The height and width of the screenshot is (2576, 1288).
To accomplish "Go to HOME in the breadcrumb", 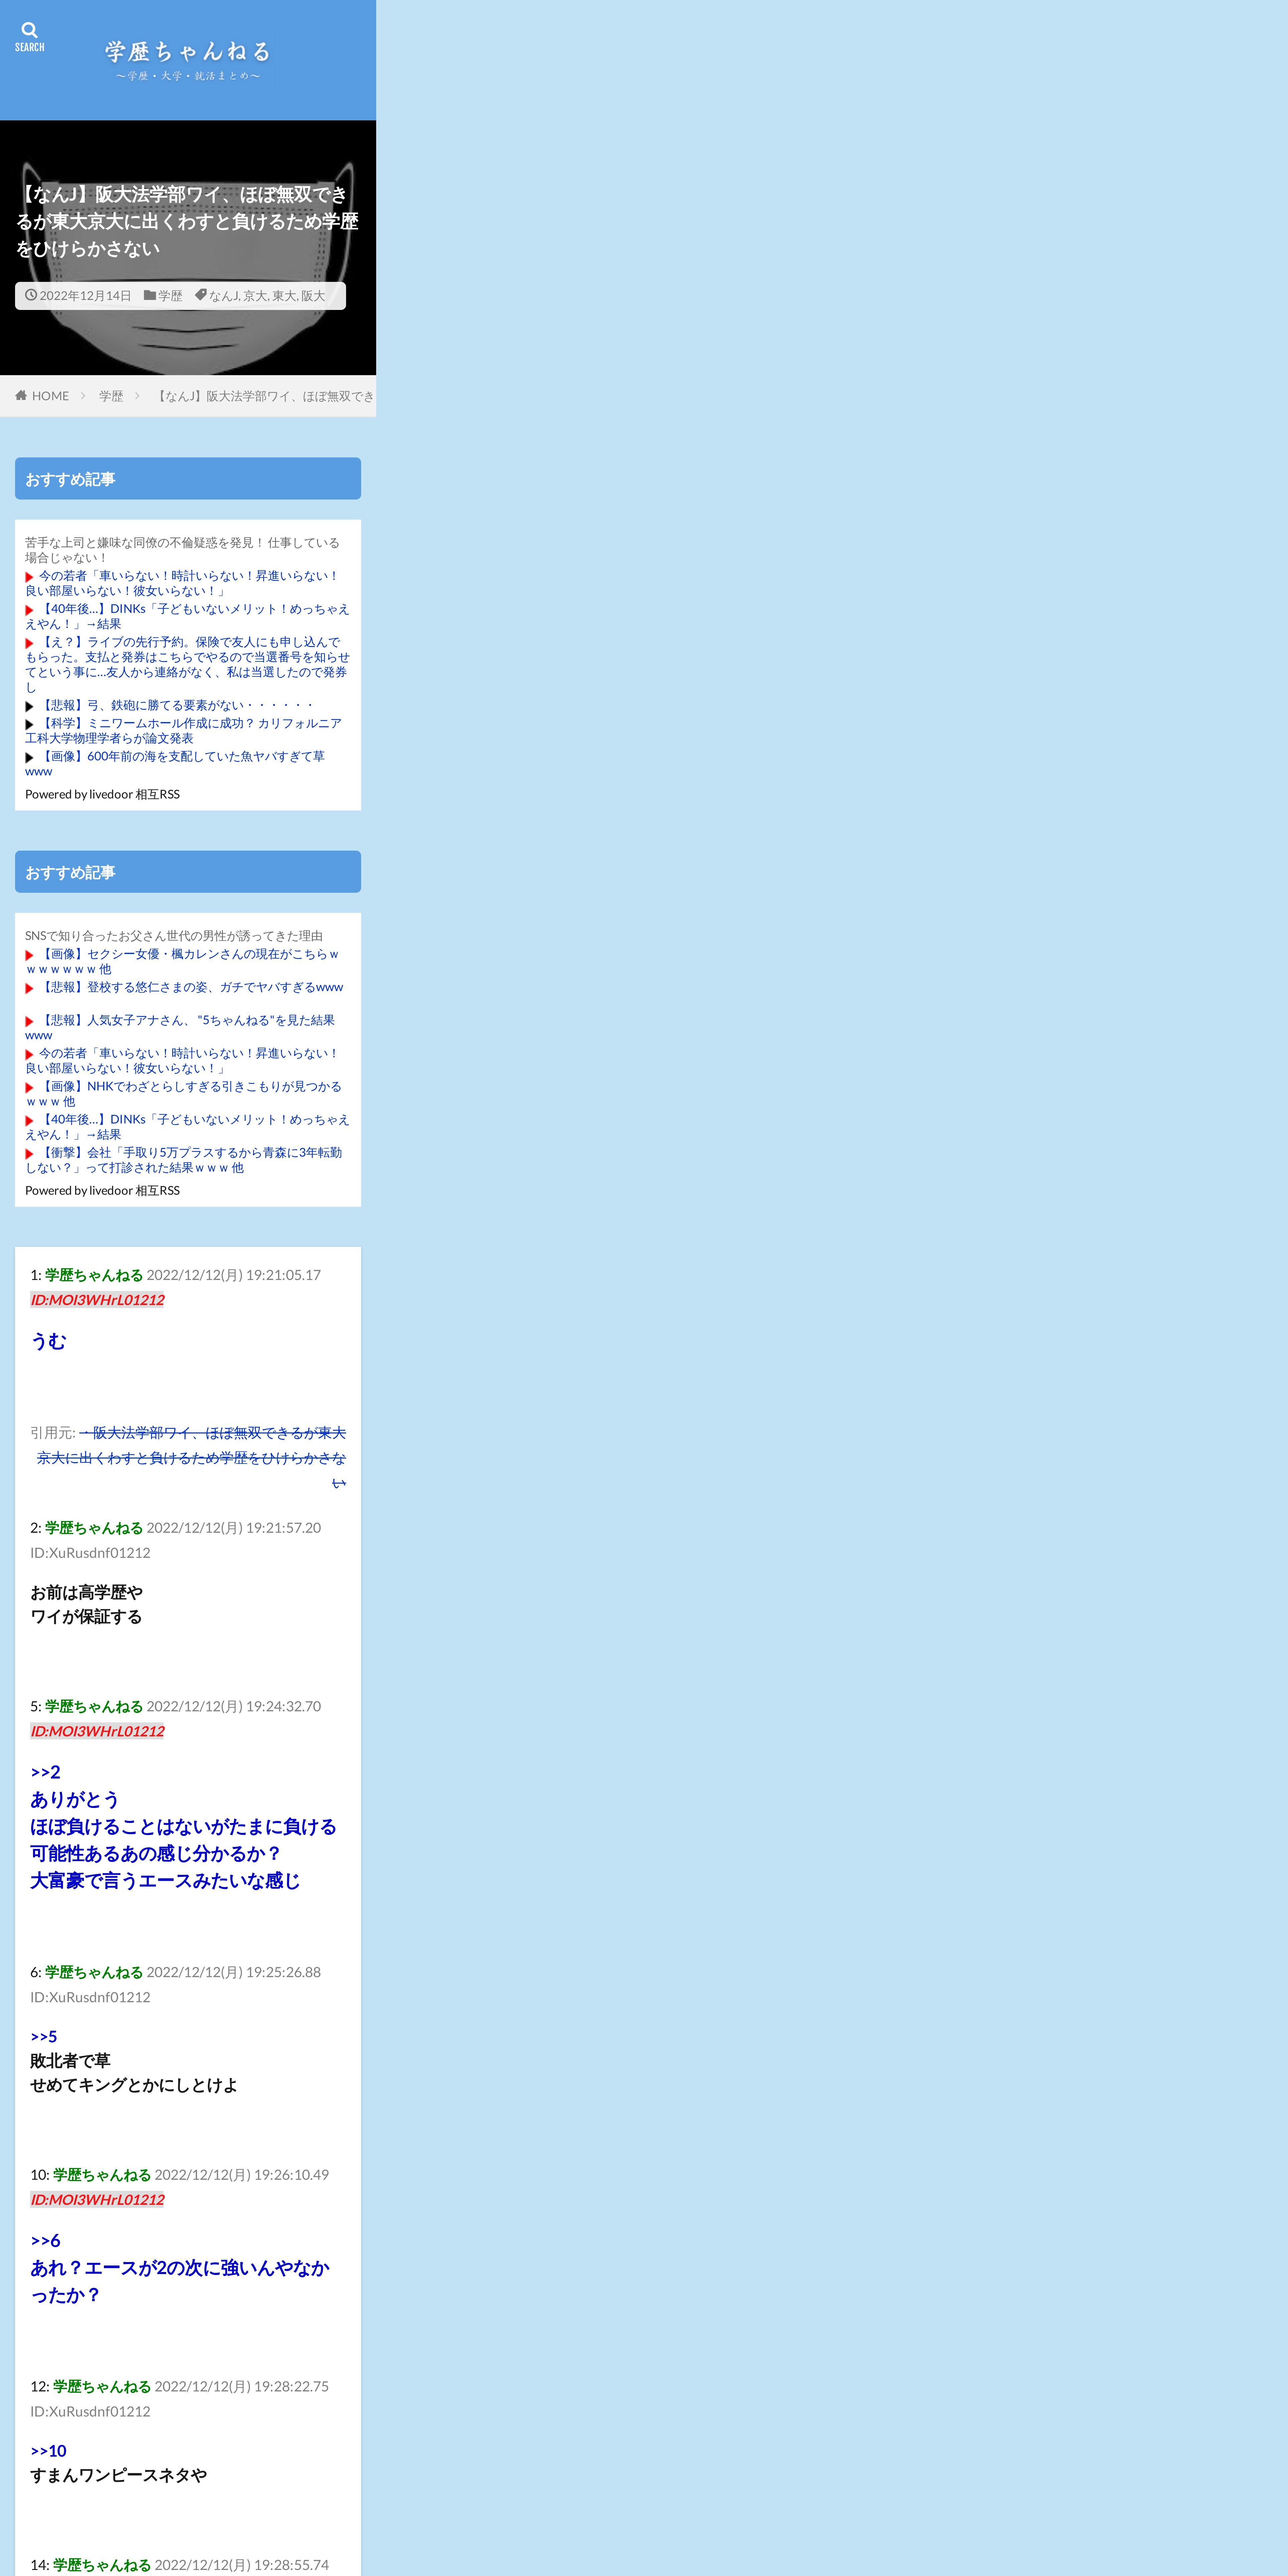I will click(50, 396).
